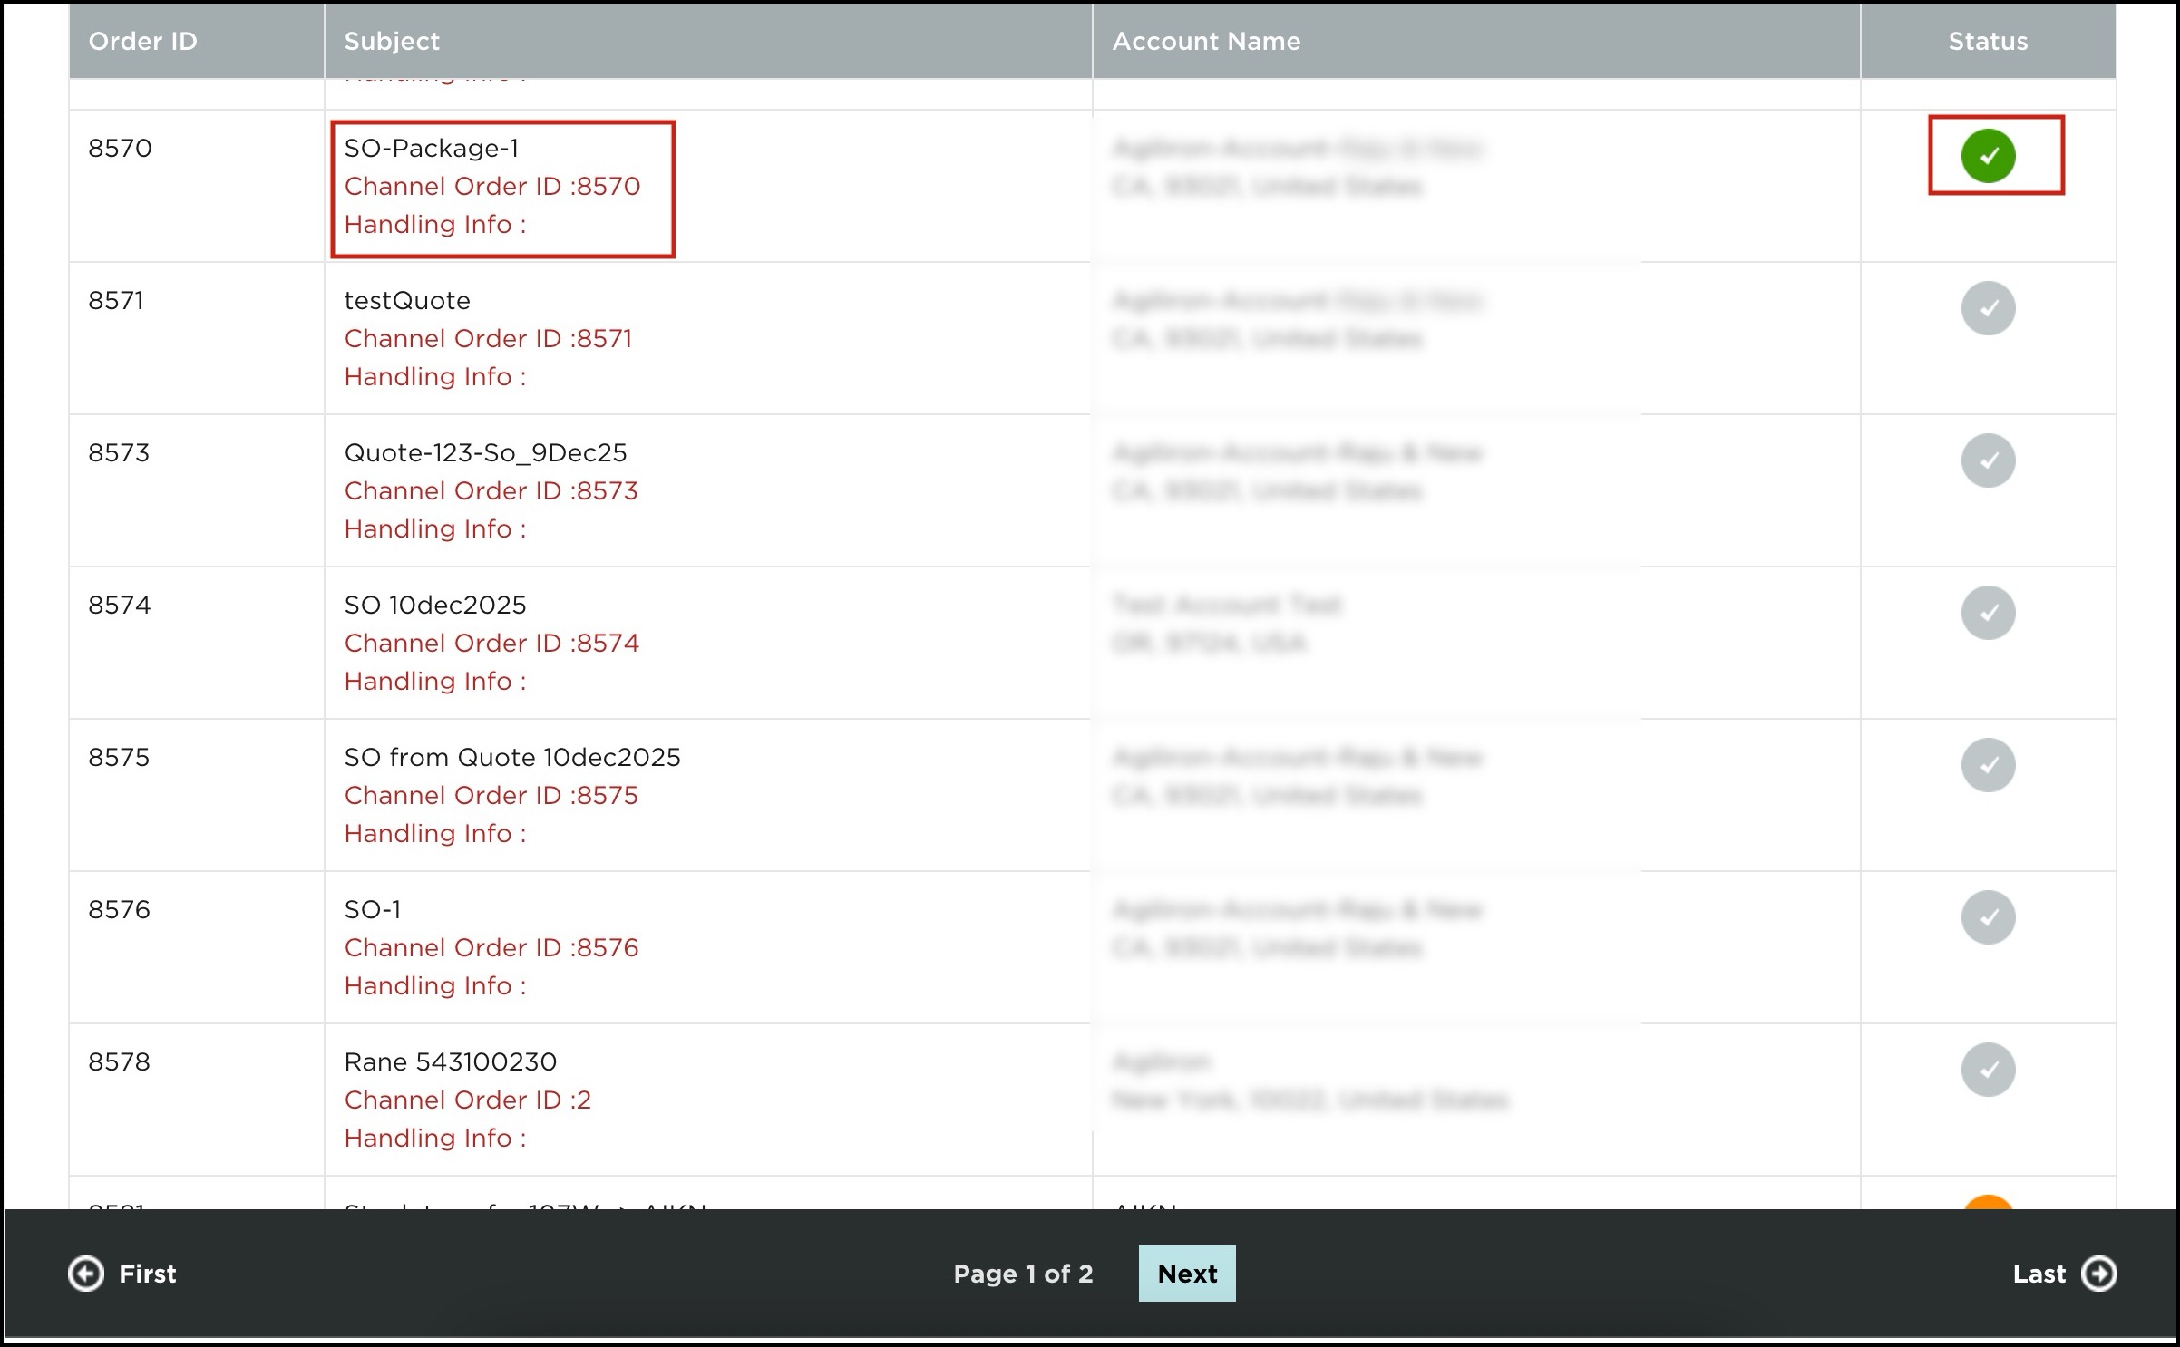The image size is (2180, 1347).
Task: Click gray status icon for order 8575
Action: click(x=1988, y=765)
